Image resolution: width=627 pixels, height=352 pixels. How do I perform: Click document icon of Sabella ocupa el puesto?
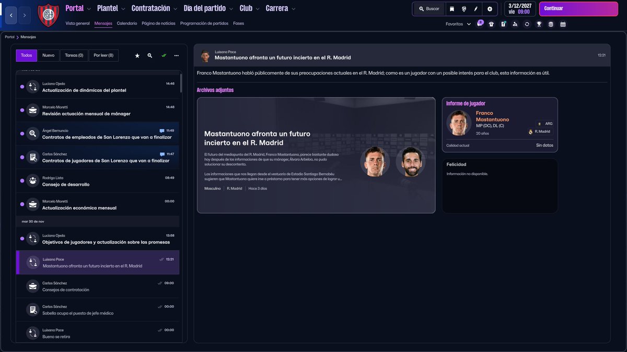point(32,310)
